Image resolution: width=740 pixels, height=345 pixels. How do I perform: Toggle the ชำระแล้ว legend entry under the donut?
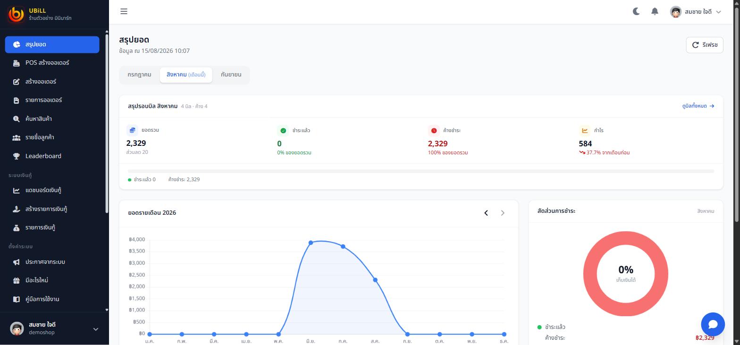[x=552, y=327]
